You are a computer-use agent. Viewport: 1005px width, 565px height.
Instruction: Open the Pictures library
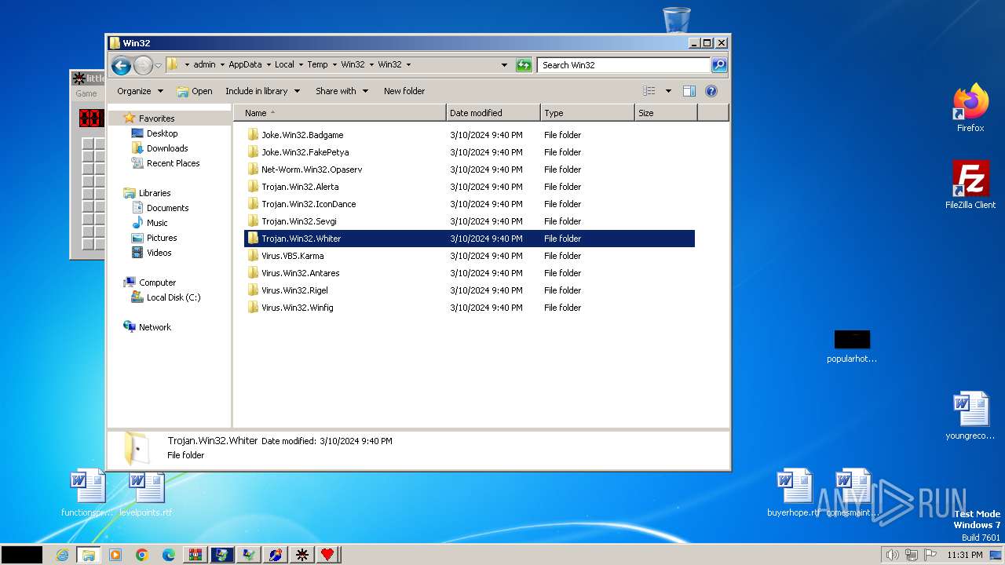(x=162, y=238)
